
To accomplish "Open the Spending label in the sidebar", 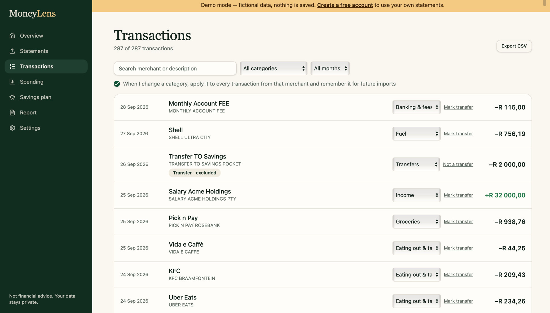I will tap(32, 82).
